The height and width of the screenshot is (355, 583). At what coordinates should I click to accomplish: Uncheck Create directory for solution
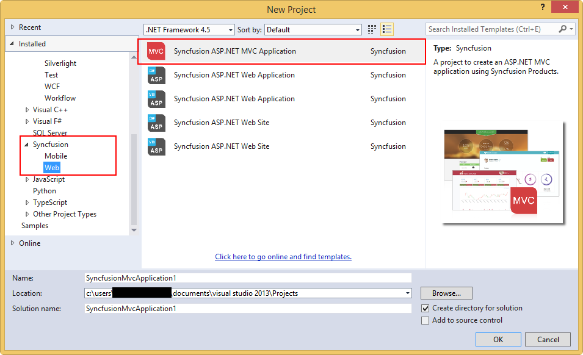click(425, 309)
